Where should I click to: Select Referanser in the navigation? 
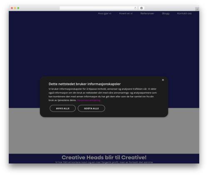(x=147, y=13)
